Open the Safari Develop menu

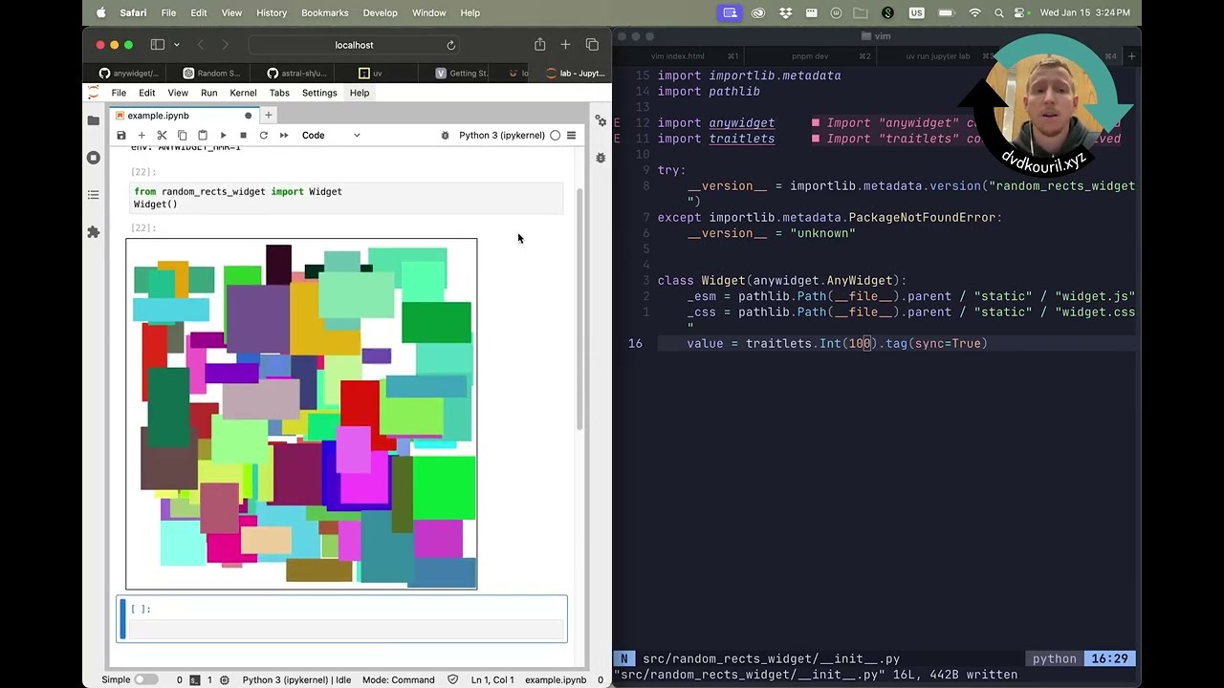380,12
